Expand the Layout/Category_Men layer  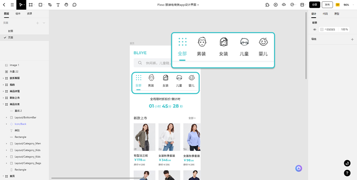[x=6, y=144]
